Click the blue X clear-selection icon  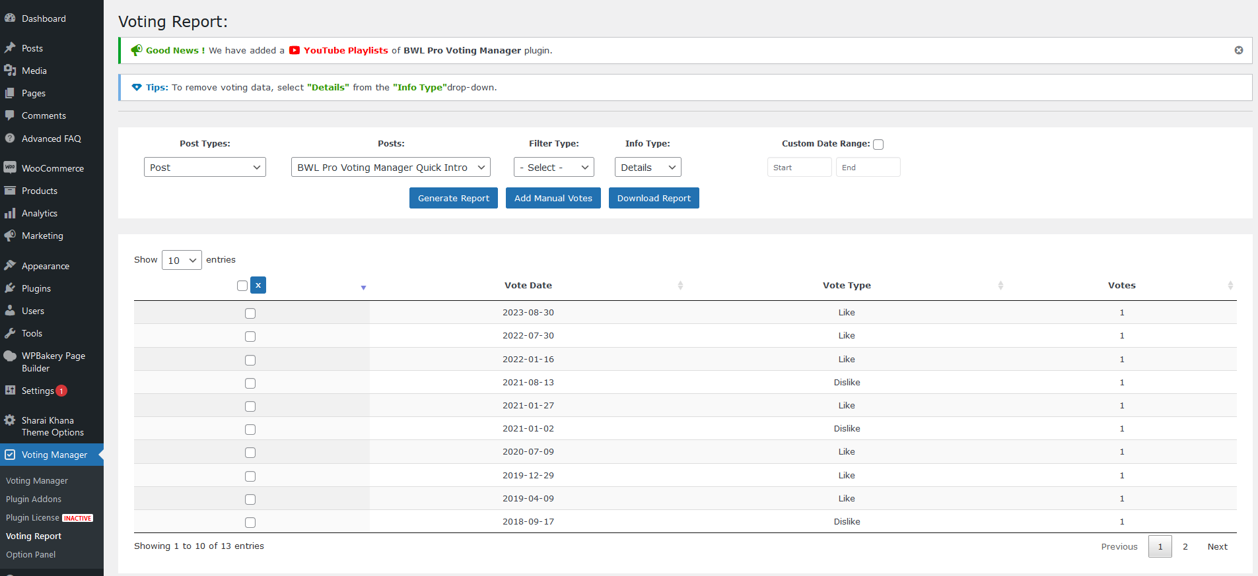click(x=258, y=285)
